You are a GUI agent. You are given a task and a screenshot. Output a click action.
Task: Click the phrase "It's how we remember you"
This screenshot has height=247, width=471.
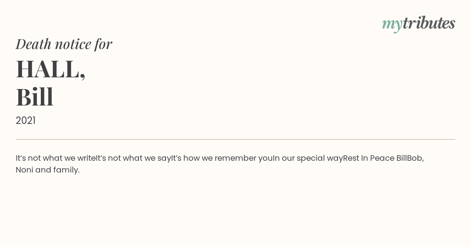pyautogui.click(x=222, y=158)
